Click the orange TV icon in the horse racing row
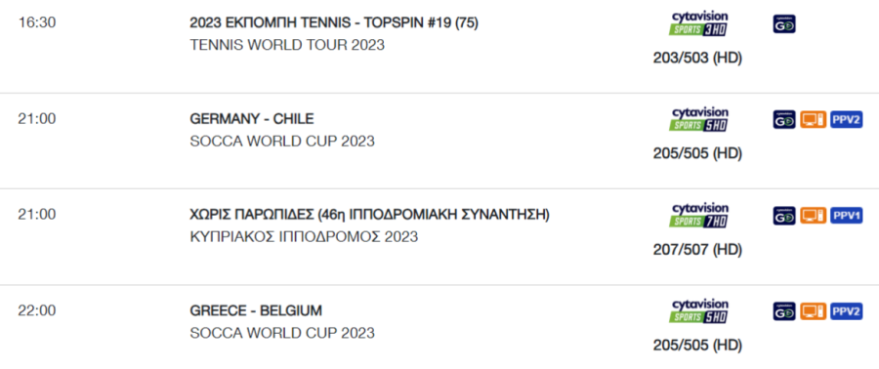879x369 pixels. click(x=813, y=215)
